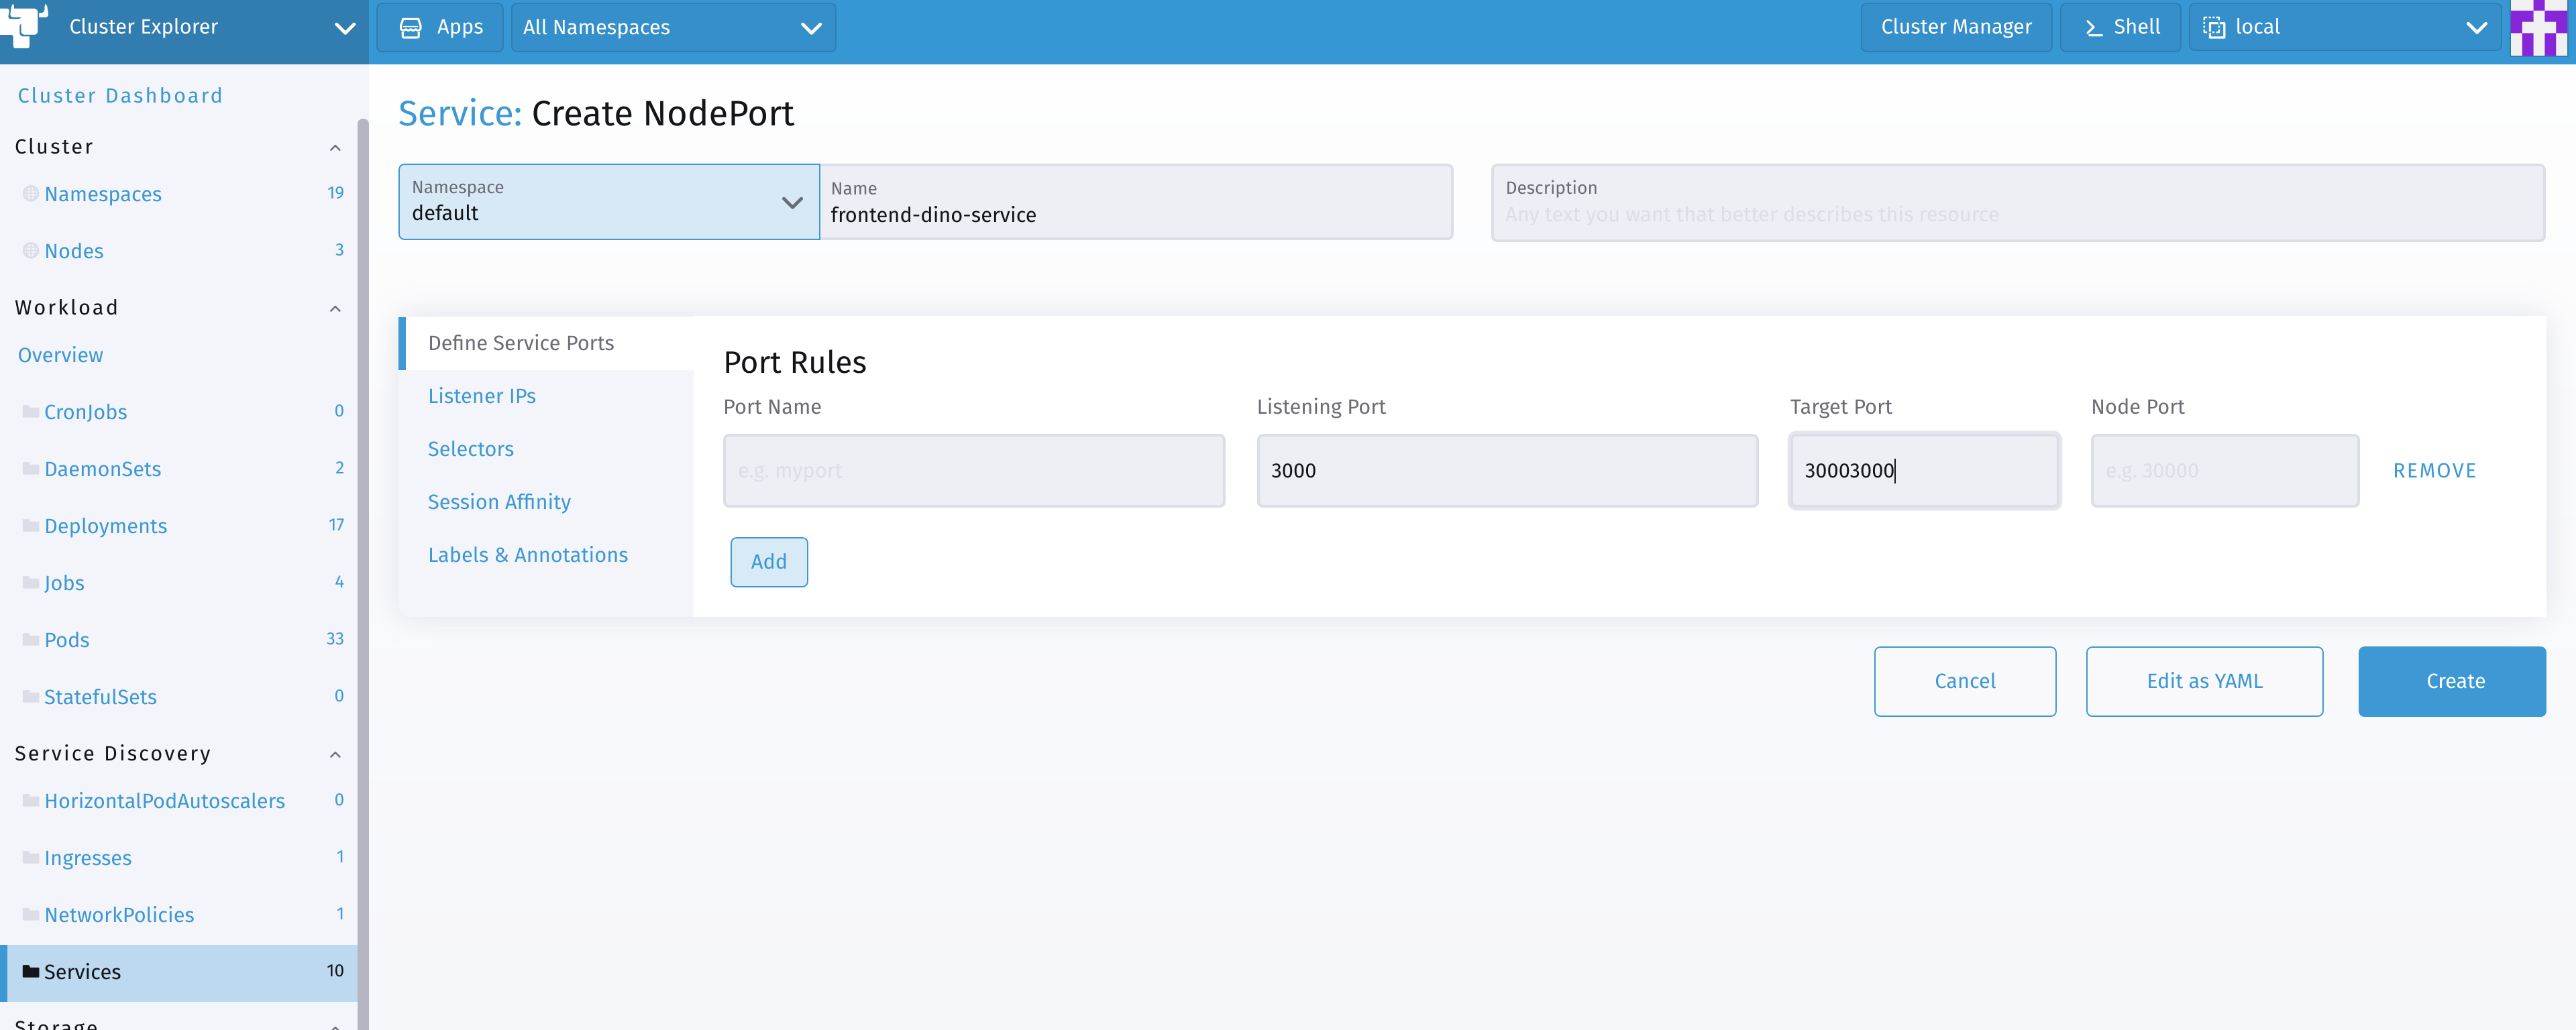Open the Namespace default dropdown
Image resolution: width=2576 pixels, height=1030 pixels.
pyautogui.click(x=608, y=202)
